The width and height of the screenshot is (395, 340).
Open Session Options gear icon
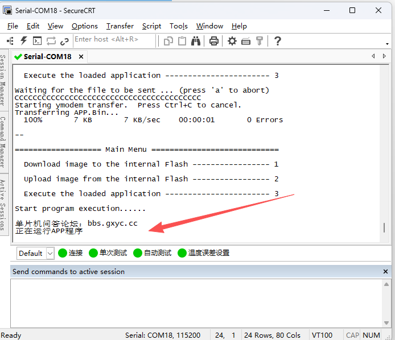[x=232, y=40]
